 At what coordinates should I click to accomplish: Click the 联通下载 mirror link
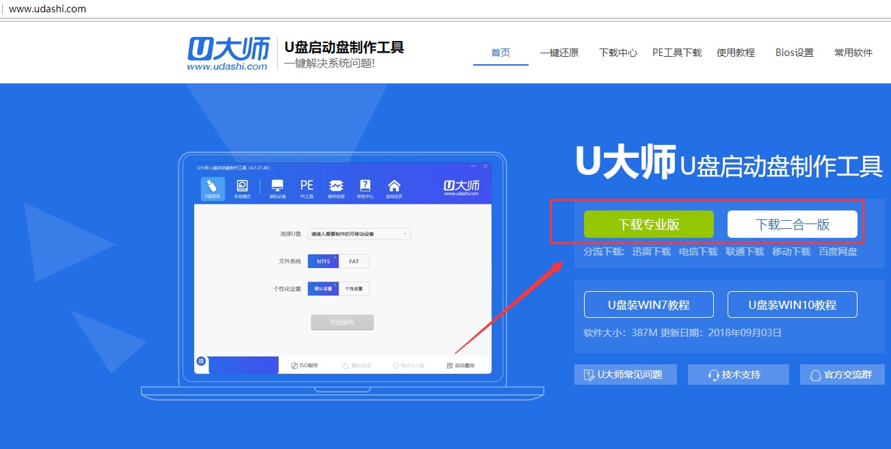click(x=745, y=251)
